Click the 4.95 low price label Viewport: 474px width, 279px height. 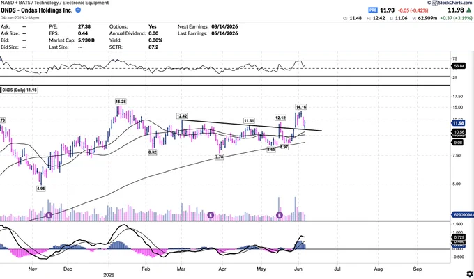point(41,189)
